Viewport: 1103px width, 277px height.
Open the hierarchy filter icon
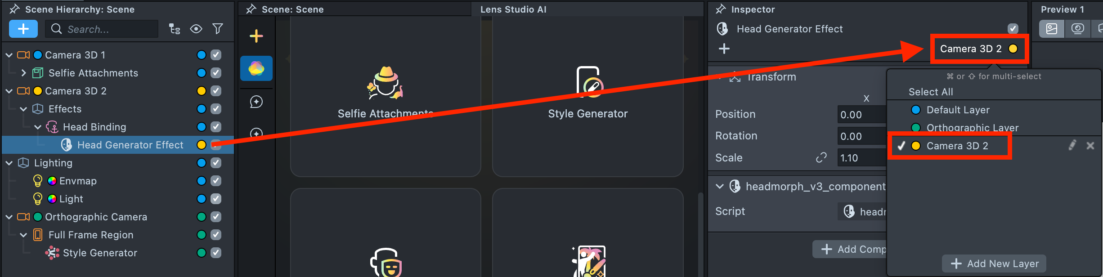218,29
